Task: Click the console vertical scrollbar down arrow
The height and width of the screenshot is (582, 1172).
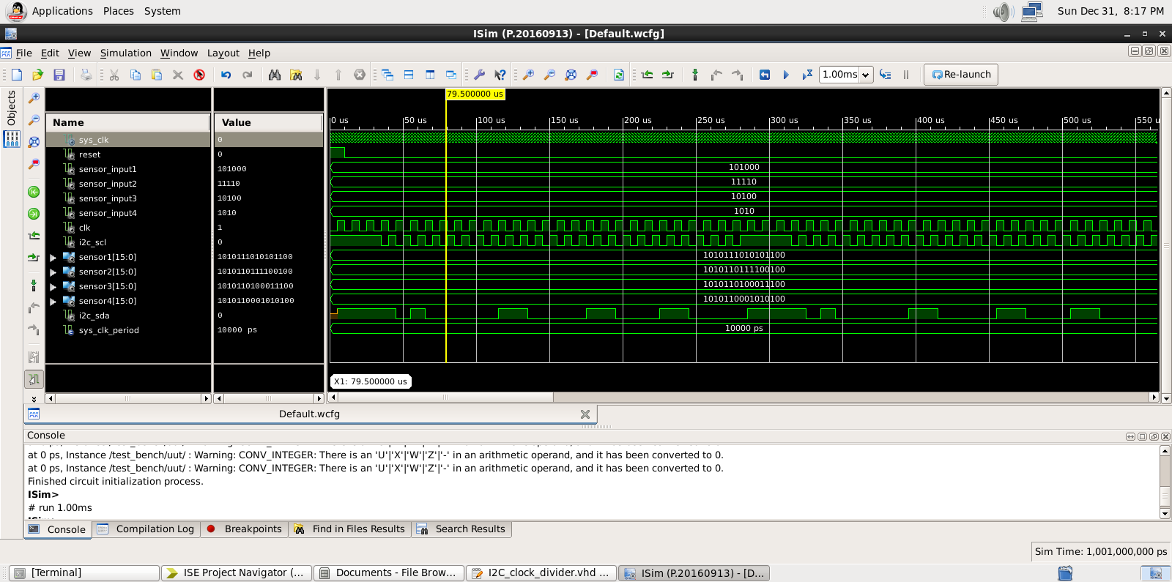Action: pos(1165,514)
